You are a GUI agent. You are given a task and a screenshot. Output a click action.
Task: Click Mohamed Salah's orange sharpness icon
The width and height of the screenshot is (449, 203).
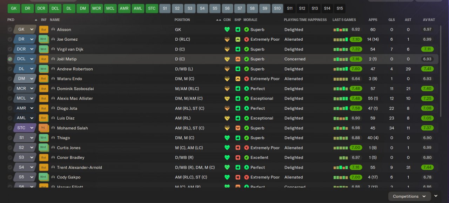point(238,128)
